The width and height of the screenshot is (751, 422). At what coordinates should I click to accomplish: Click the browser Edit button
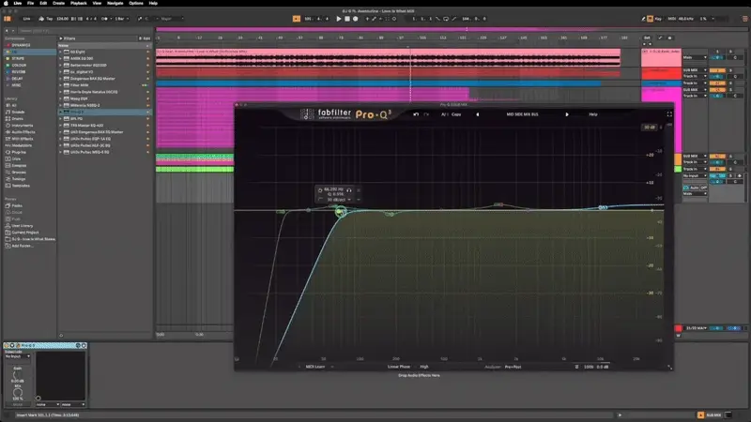(x=146, y=38)
